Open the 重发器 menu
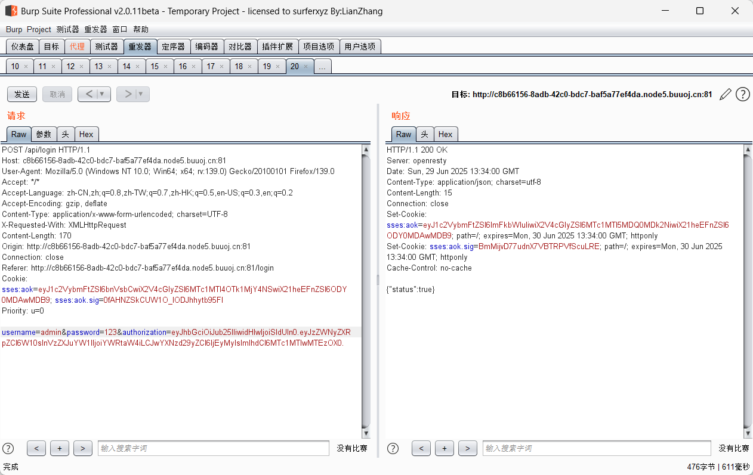 point(95,29)
